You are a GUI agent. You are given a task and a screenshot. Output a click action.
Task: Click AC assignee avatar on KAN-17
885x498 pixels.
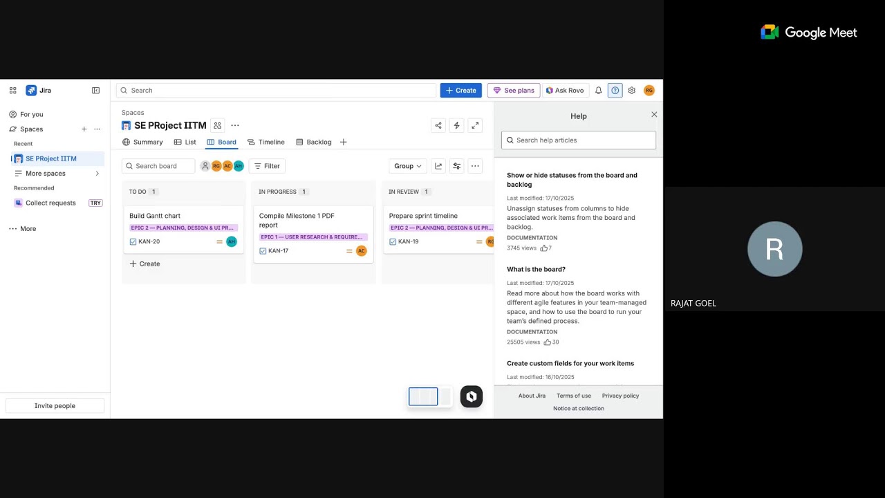click(x=361, y=250)
